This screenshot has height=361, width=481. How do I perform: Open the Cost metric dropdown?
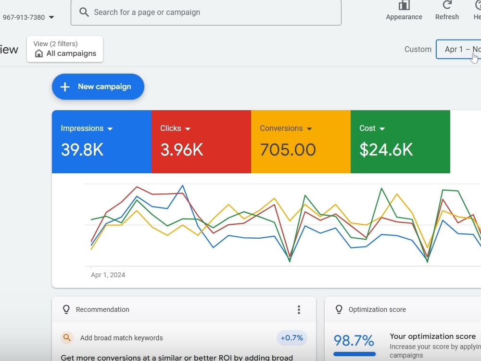coord(382,129)
